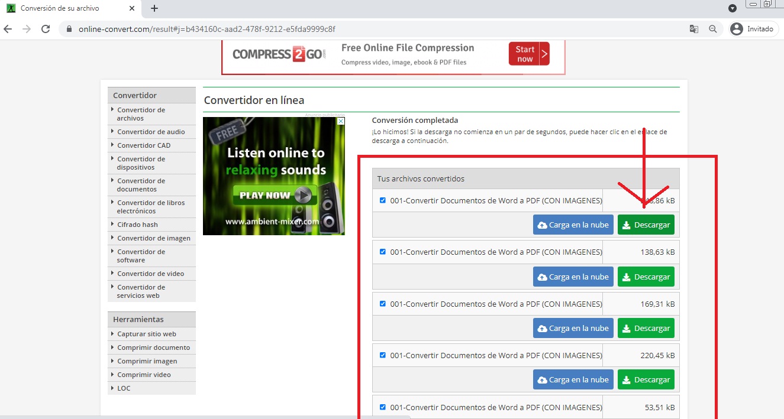Click the Compress2Go Start now banner button
784x419 pixels.
pyautogui.click(x=528, y=54)
